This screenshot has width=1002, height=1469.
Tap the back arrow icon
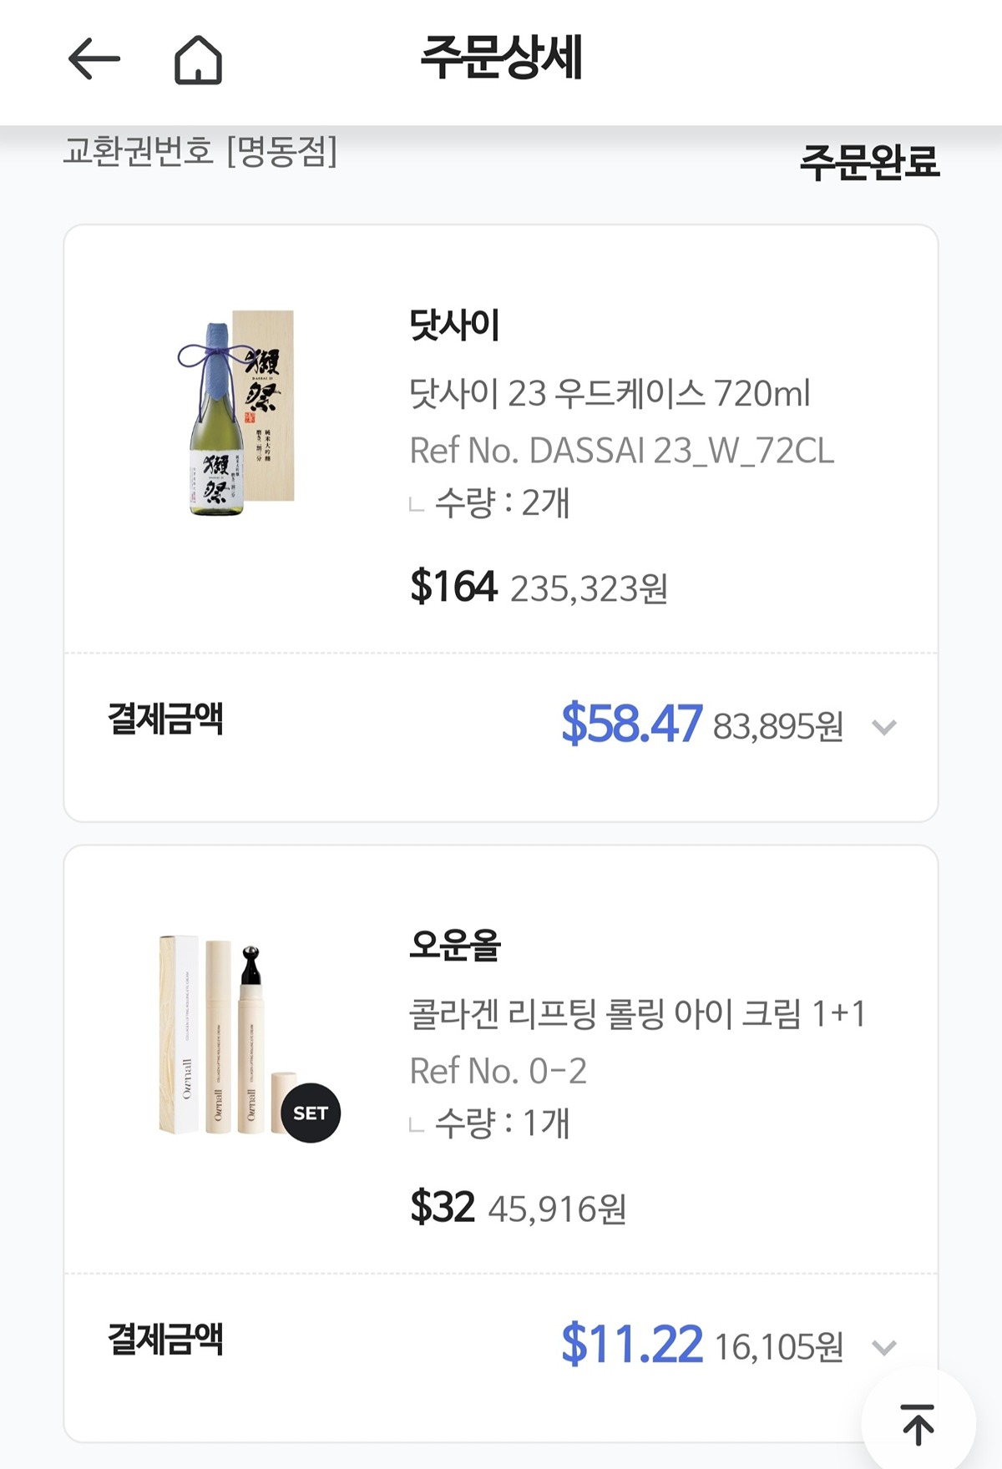pos(94,59)
